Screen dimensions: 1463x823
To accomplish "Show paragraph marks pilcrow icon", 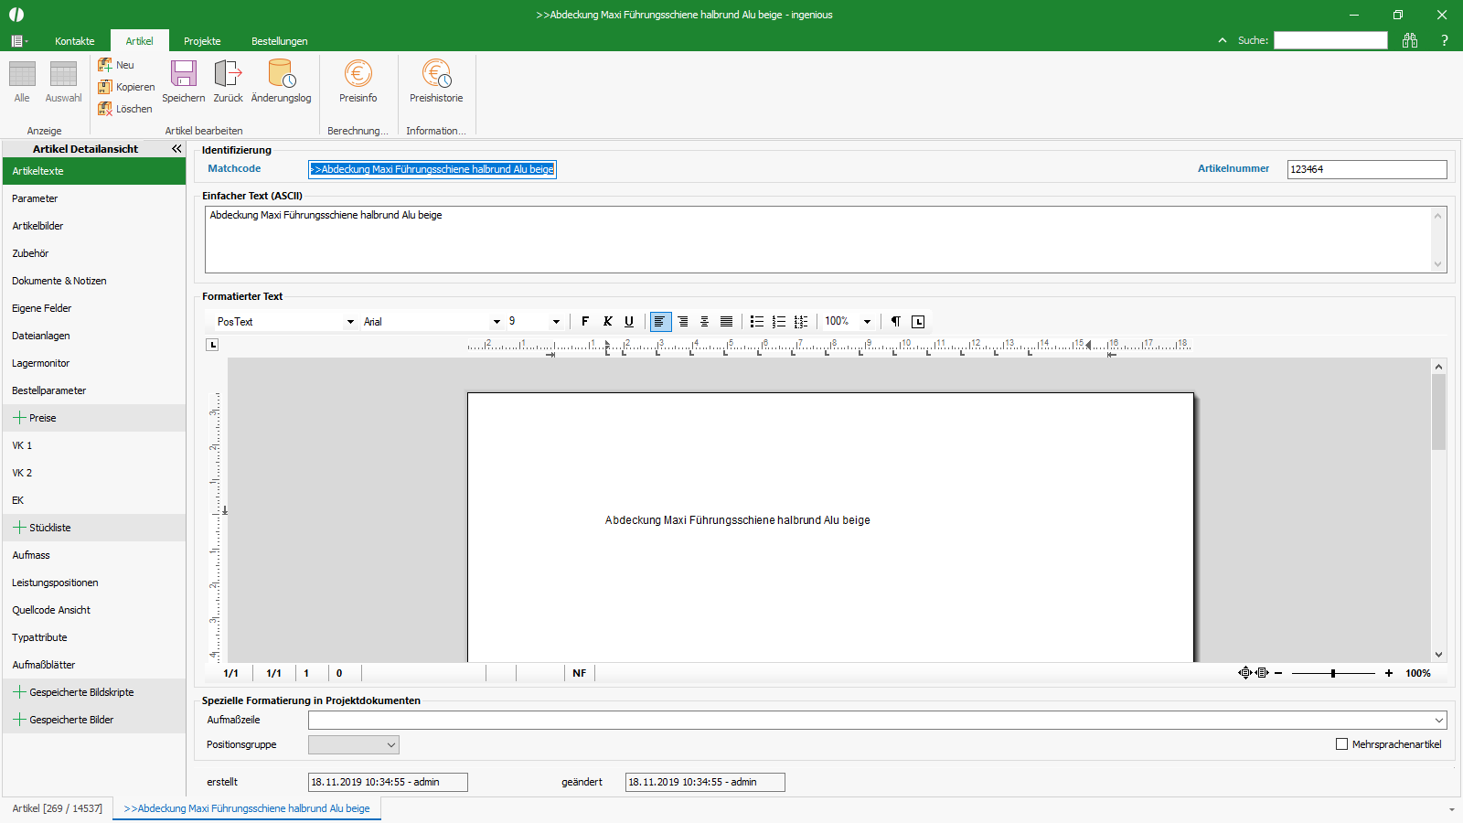I will (x=896, y=321).
